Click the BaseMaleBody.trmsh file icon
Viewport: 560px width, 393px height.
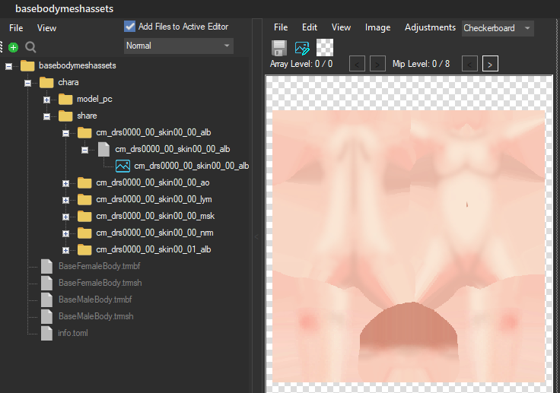point(46,316)
